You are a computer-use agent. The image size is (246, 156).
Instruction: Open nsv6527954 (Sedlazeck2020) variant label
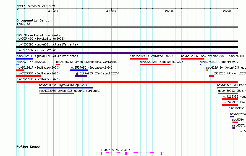[x=38, y=73]
